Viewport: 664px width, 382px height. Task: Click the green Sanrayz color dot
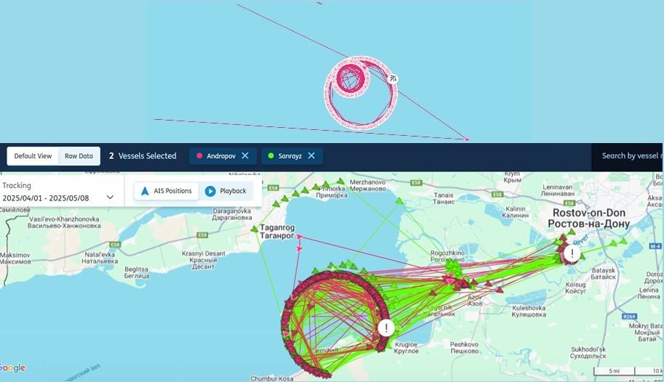click(271, 155)
